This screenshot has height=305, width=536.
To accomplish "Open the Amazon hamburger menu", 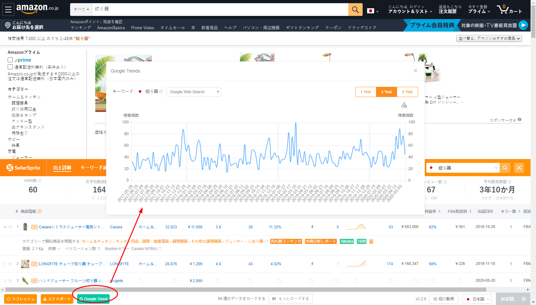I will [x=8, y=9].
